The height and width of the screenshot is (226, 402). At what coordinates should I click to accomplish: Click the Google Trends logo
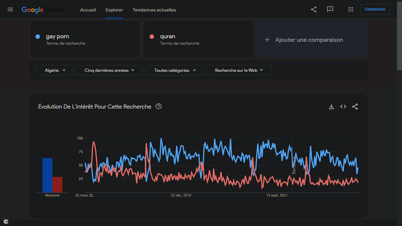tap(42, 10)
